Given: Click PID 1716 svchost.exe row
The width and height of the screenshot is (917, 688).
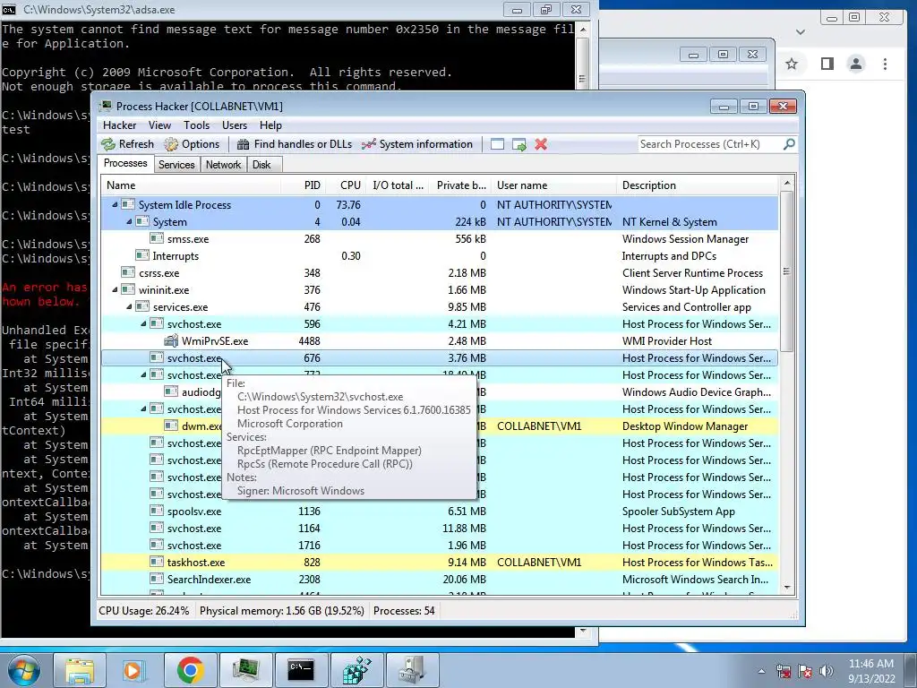Looking at the screenshot, I should click(440, 546).
